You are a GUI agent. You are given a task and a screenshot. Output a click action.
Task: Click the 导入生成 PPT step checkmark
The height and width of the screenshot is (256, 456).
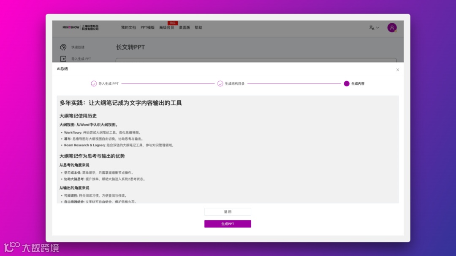tap(94, 84)
